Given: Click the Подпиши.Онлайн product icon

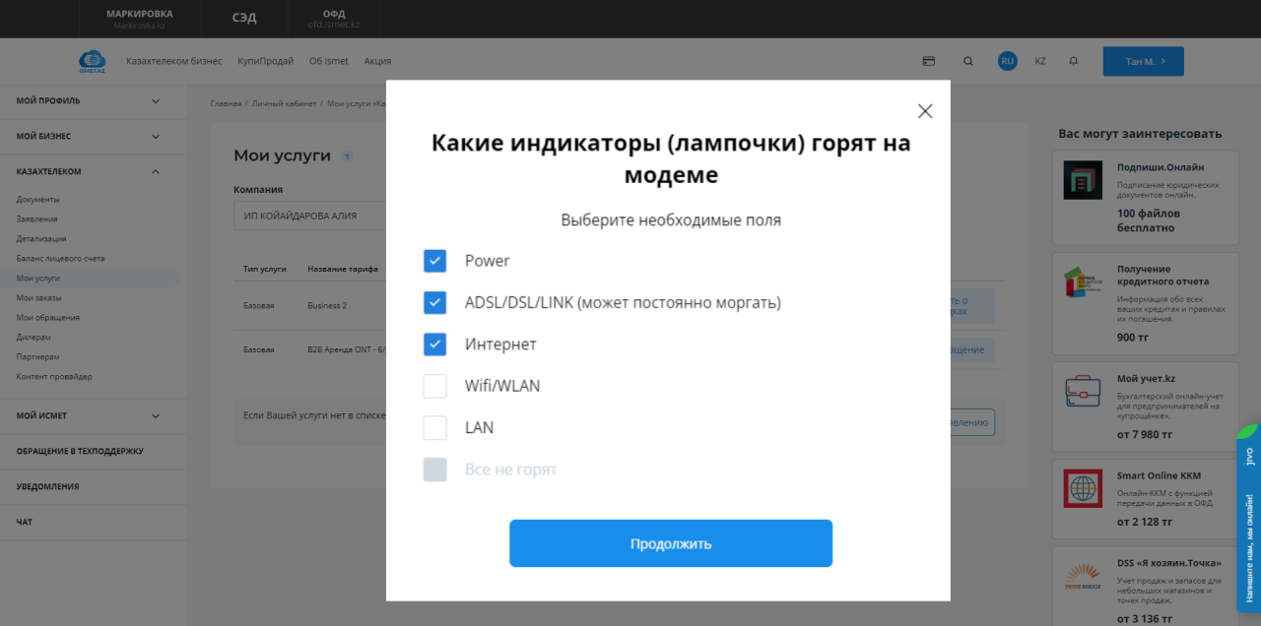Looking at the screenshot, I should click(x=1083, y=181).
